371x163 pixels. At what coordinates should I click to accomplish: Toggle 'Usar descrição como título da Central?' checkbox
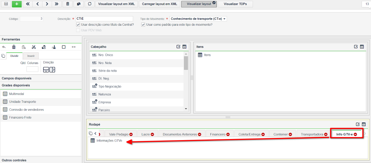pyautogui.click(x=78, y=25)
